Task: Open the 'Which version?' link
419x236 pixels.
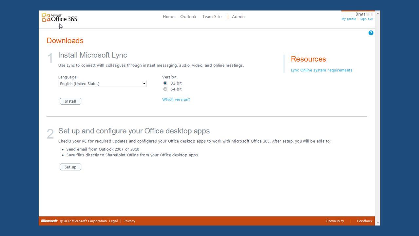Action: (x=176, y=99)
